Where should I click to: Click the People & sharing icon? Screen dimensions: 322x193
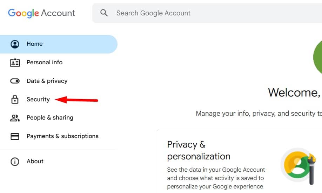(15, 118)
